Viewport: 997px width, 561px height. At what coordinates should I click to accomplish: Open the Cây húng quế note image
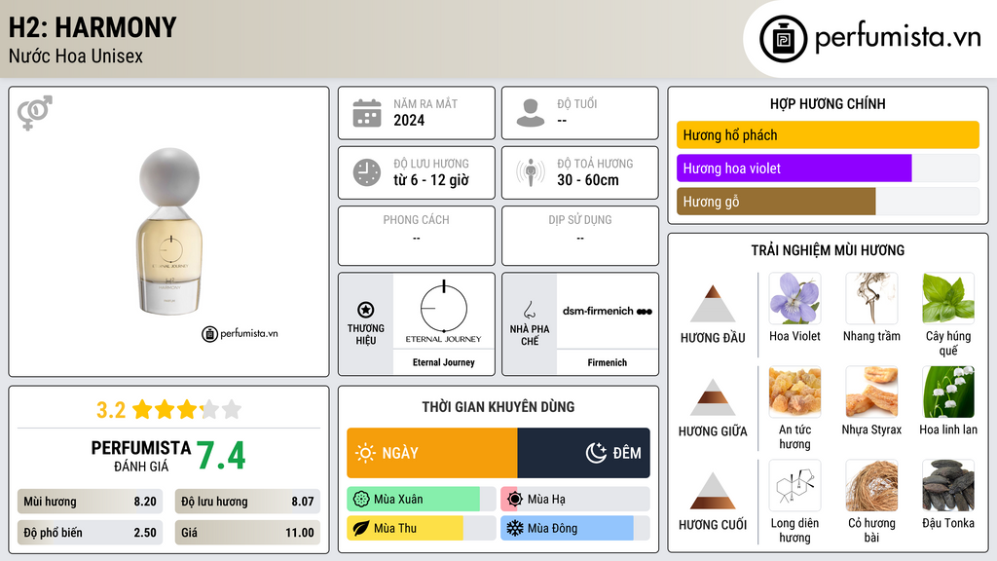(x=948, y=298)
